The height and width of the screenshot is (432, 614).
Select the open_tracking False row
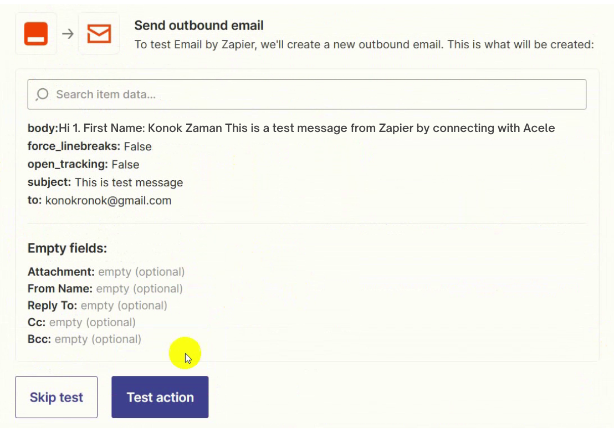tap(83, 165)
